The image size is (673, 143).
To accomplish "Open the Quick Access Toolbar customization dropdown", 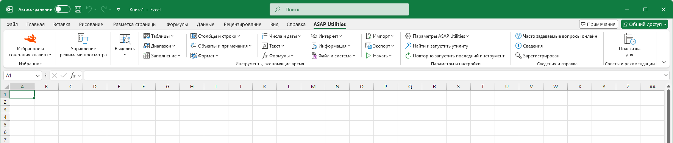I will (x=118, y=9).
